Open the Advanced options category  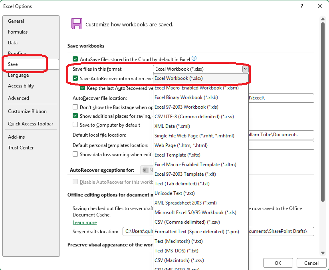(31, 98)
